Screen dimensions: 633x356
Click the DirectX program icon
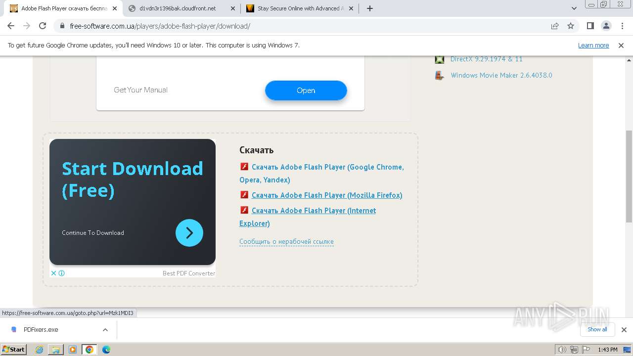439,59
